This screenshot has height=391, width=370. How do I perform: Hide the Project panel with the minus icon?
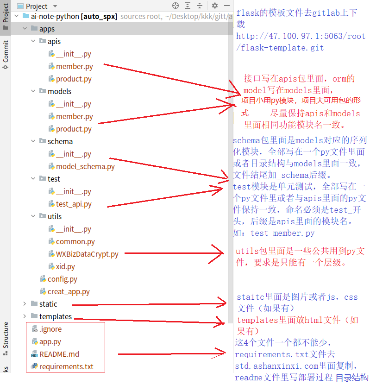[226, 6]
